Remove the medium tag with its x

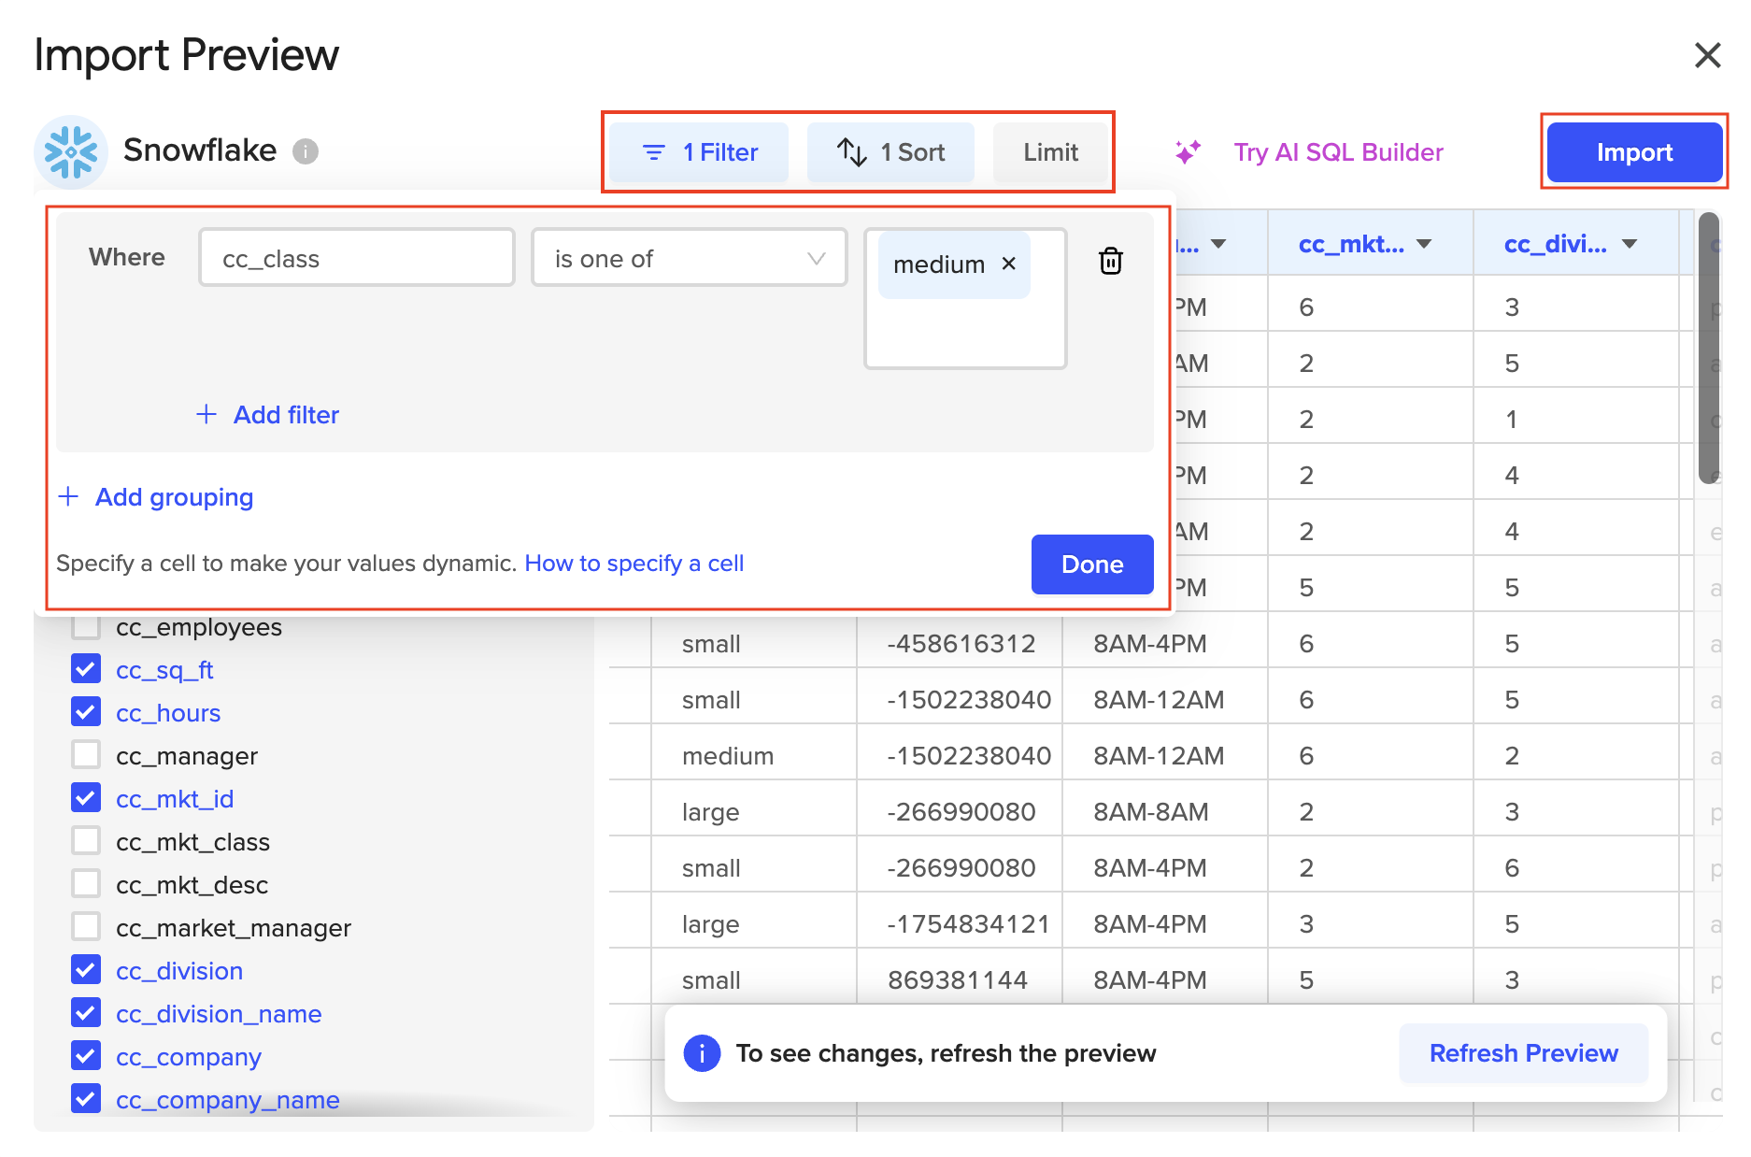point(1009,264)
